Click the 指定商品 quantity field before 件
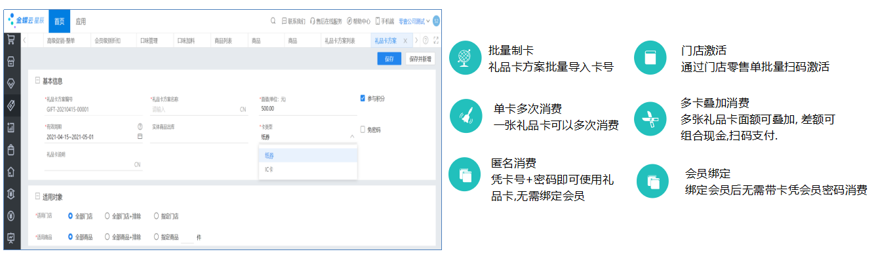874x258 pixels. coord(188,237)
